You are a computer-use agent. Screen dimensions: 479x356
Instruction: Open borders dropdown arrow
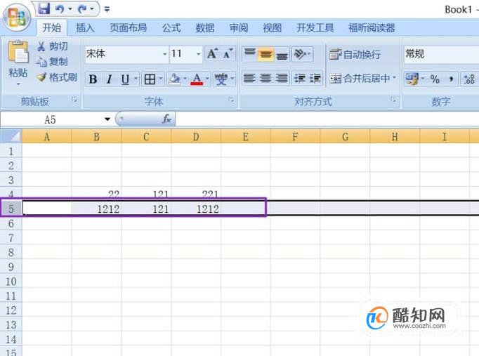pos(161,79)
